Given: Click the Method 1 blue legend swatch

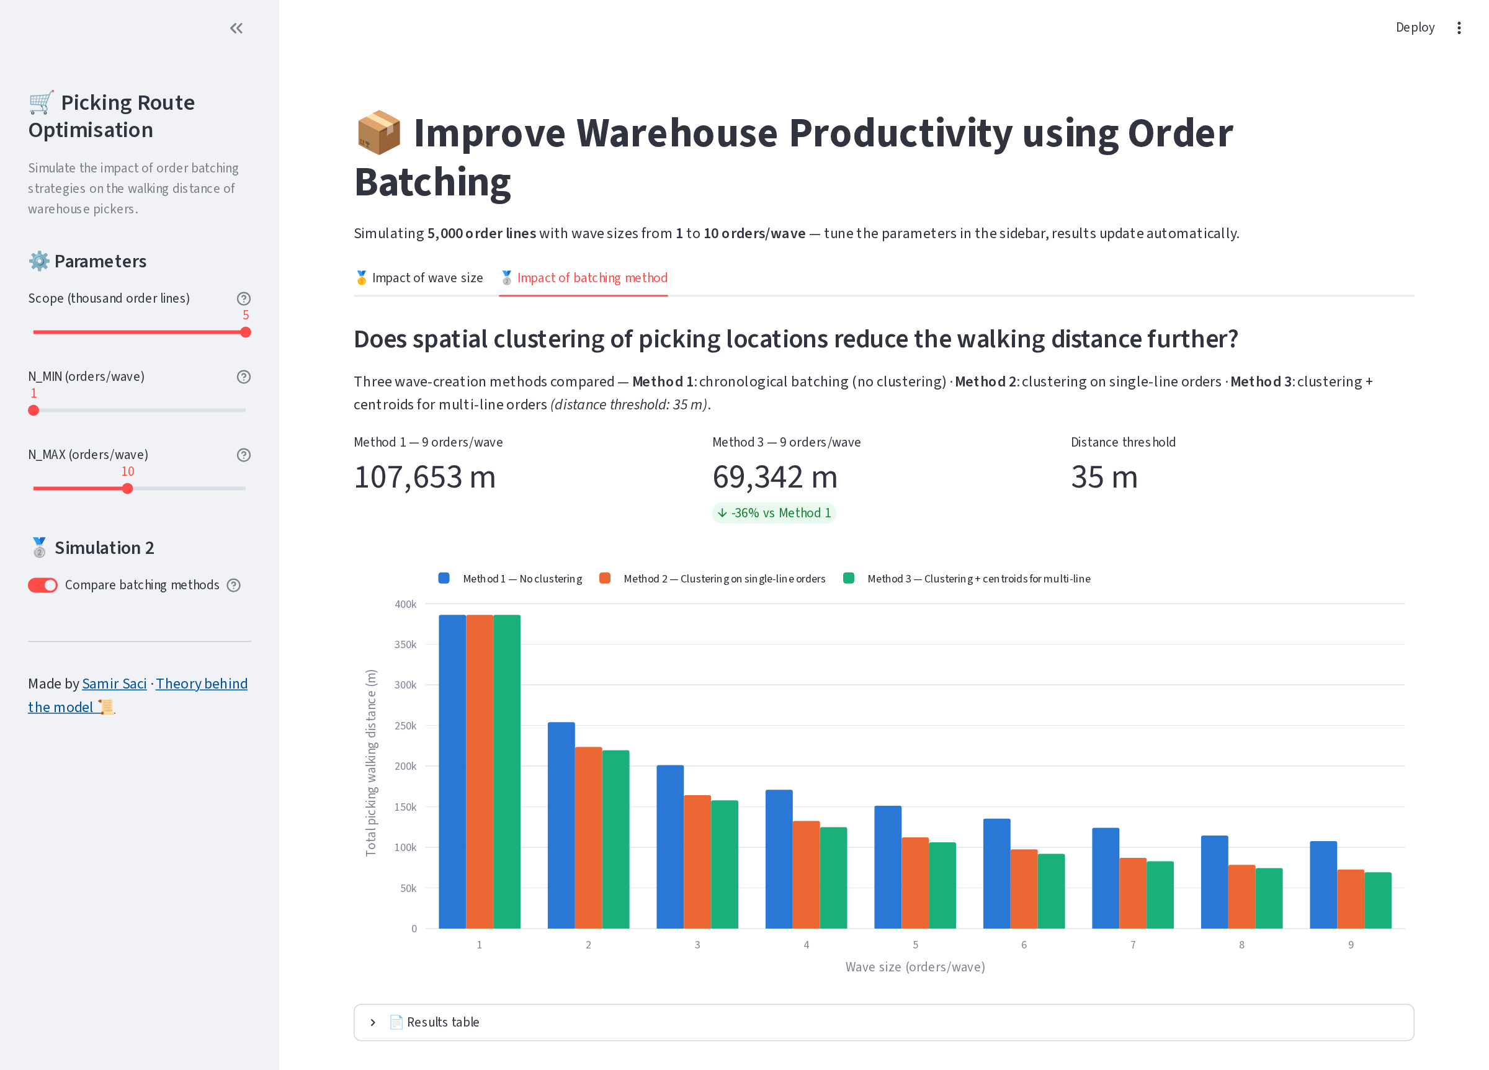Looking at the screenshot, I should (x=444, y=578).
